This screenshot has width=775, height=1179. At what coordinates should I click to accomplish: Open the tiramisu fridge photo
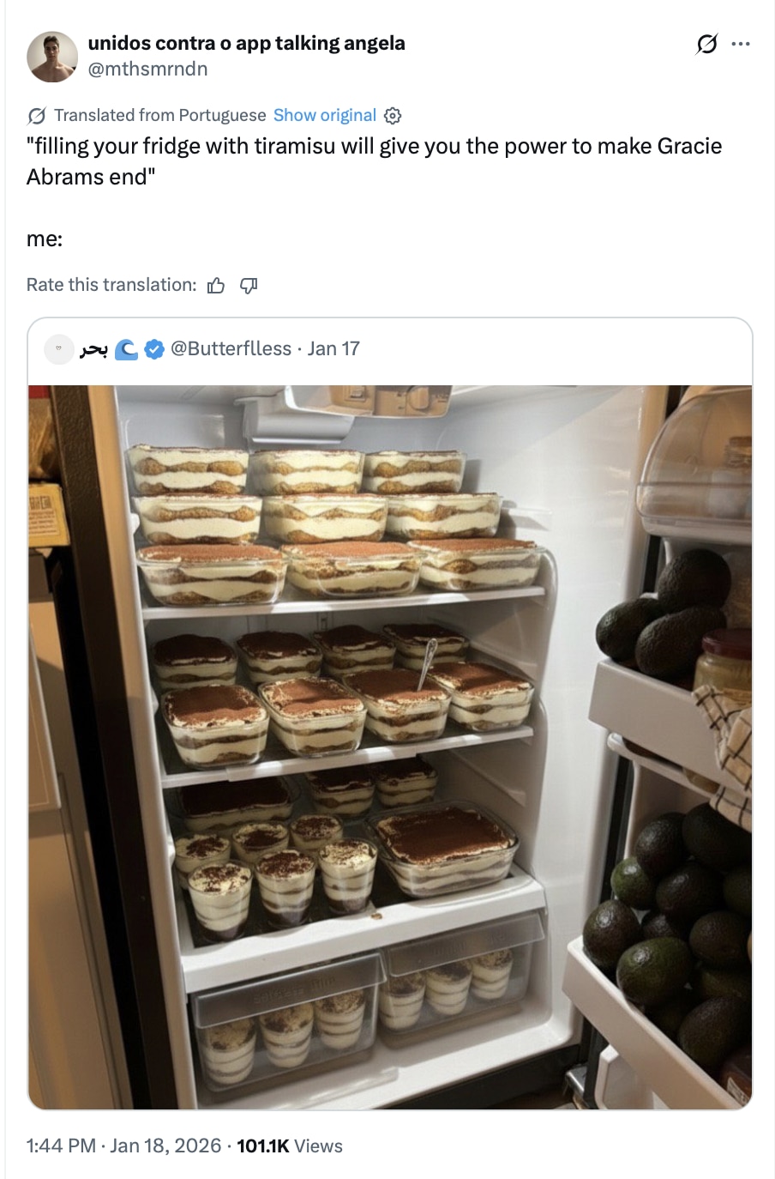tap(390, 747)
